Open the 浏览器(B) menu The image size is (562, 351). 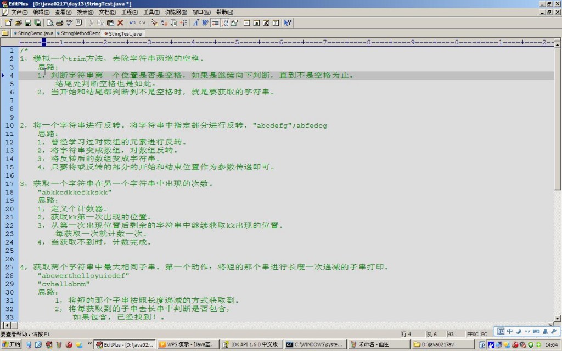pyautogui.click(x=176, y=12)
